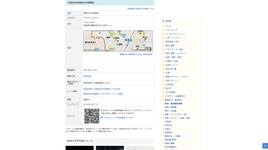Screen dimensions: 268x150
Task: Open the 金融・保険・証券 category
Action: tap(173, 57)
